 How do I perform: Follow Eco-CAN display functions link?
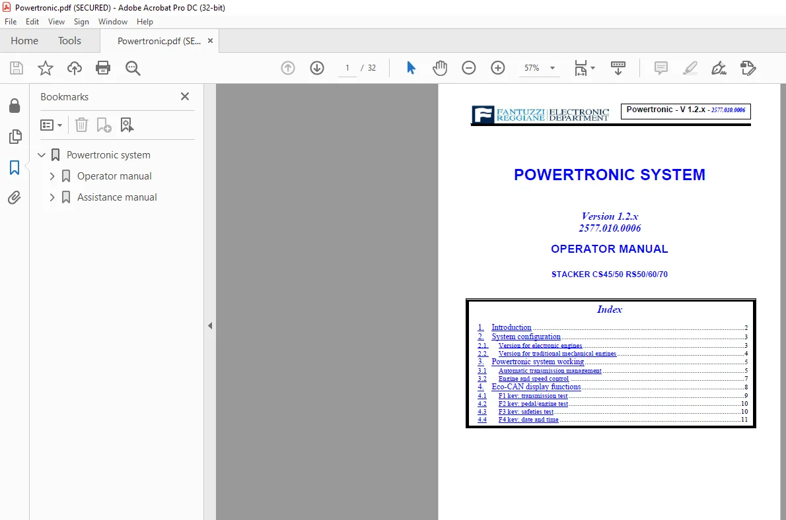(536, 387)
